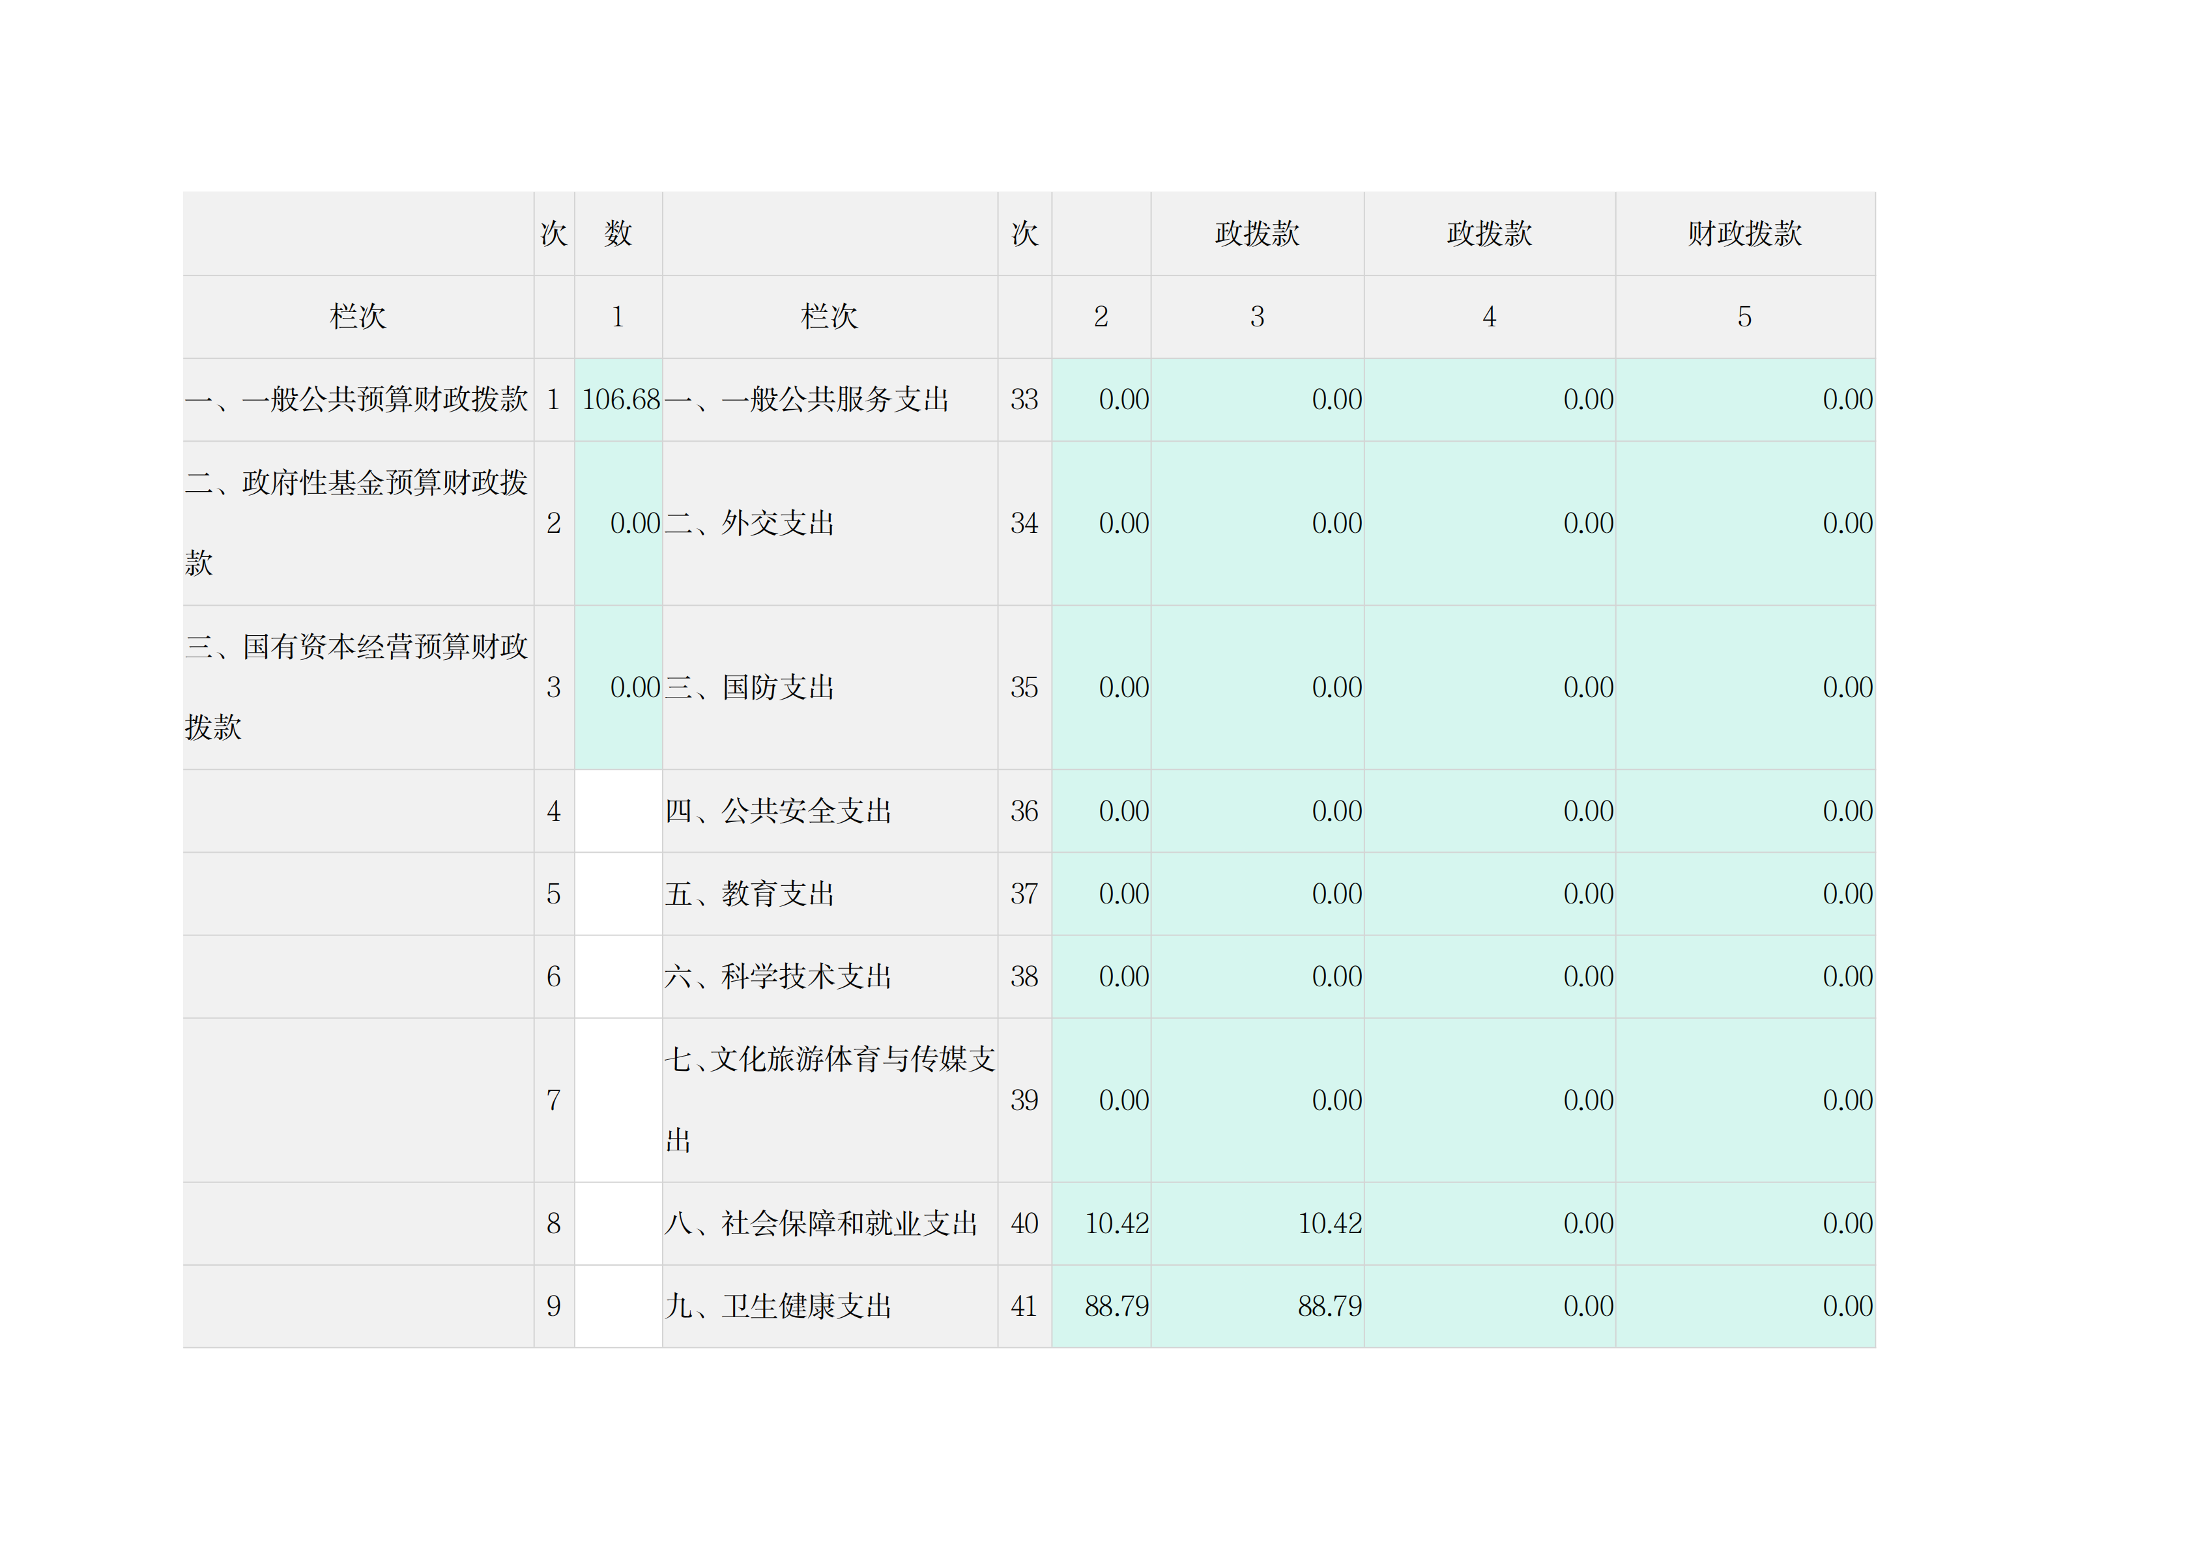The height and width of the screenshot is (1551, 2194).
Task: Select the "五、教育支出" row label
Action: pos(830,894)
